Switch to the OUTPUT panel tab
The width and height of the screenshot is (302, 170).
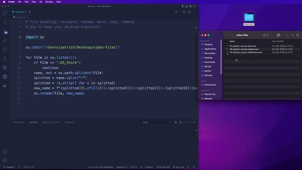pyautogui.click(x=33, y=122)
